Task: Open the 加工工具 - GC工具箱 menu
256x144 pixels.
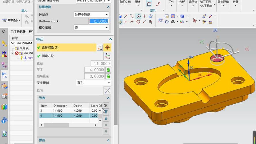Action: (x=207, y=4)
